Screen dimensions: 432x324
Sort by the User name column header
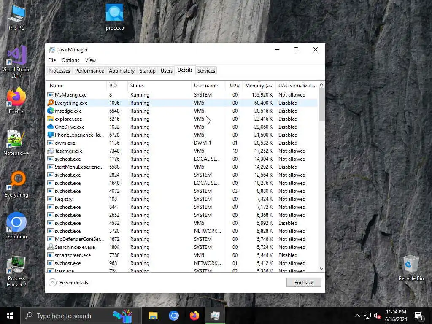208,86
